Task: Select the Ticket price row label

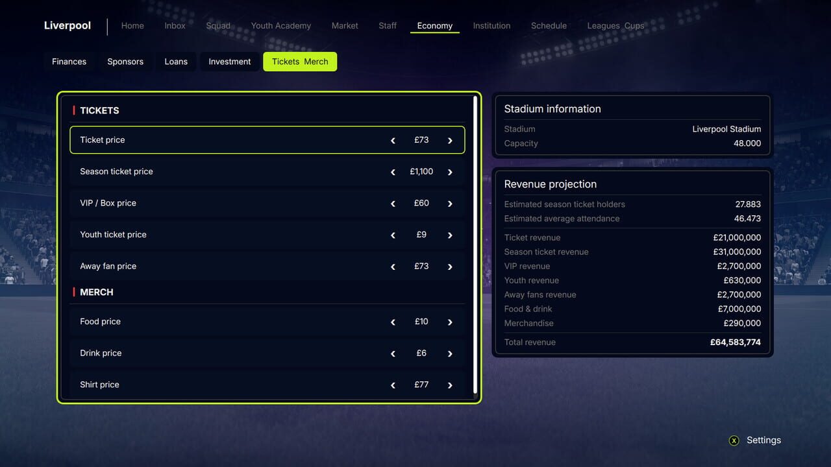Action: [x=103, y=140]
